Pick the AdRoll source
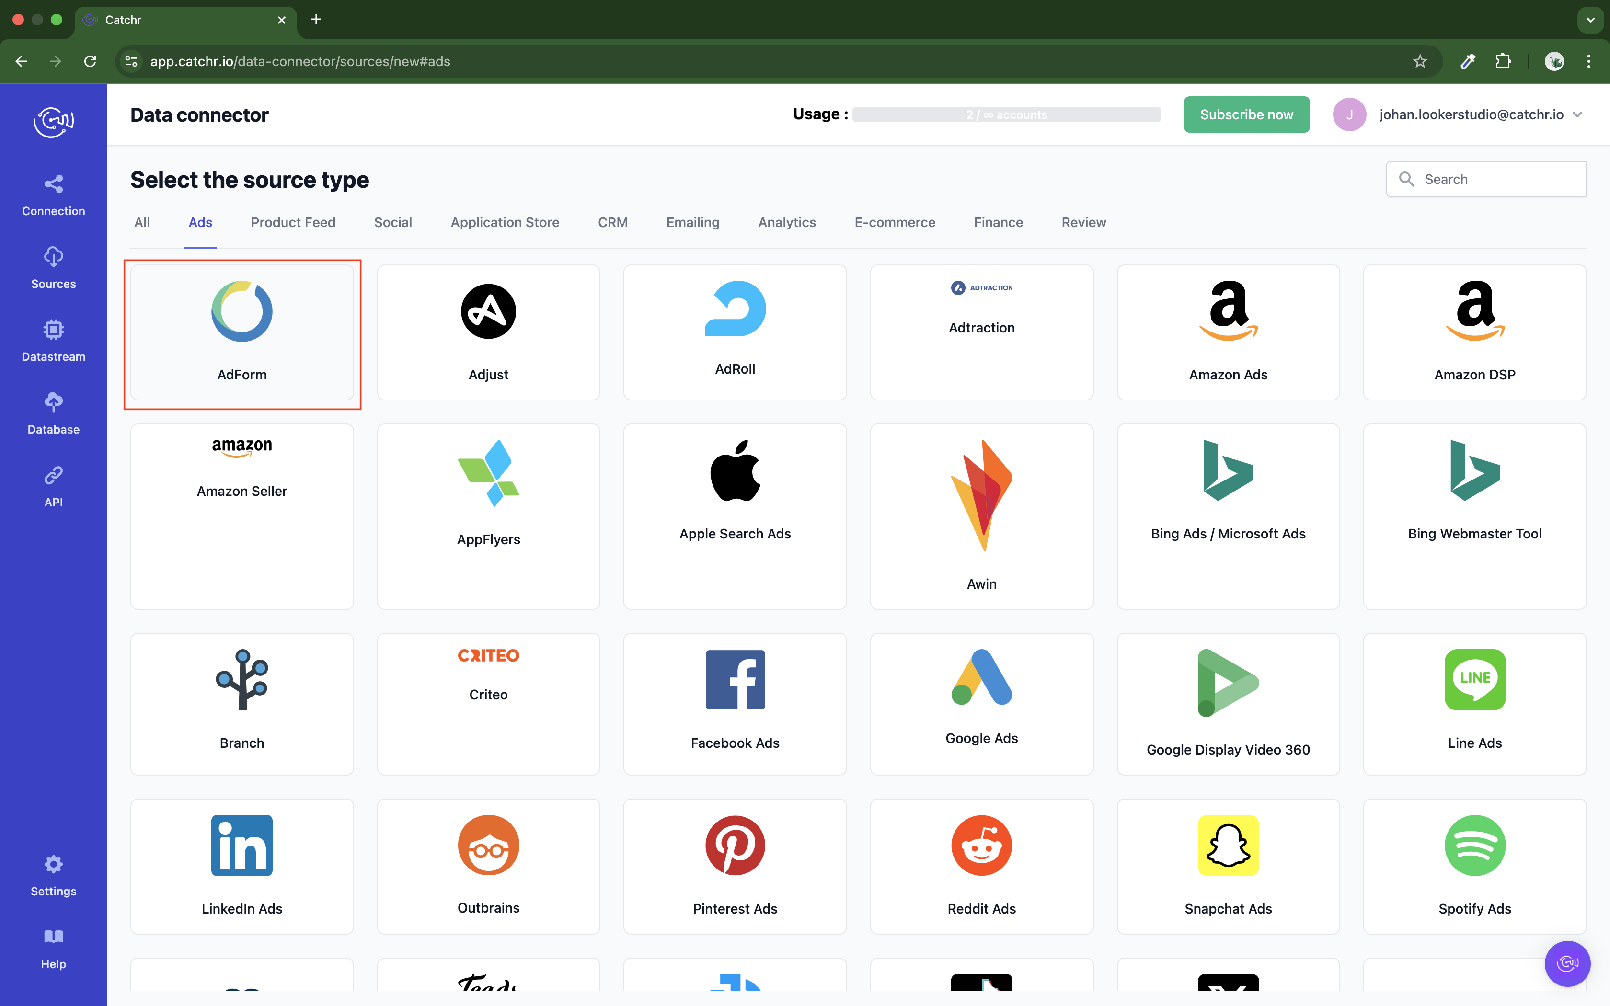 point(735,332)
